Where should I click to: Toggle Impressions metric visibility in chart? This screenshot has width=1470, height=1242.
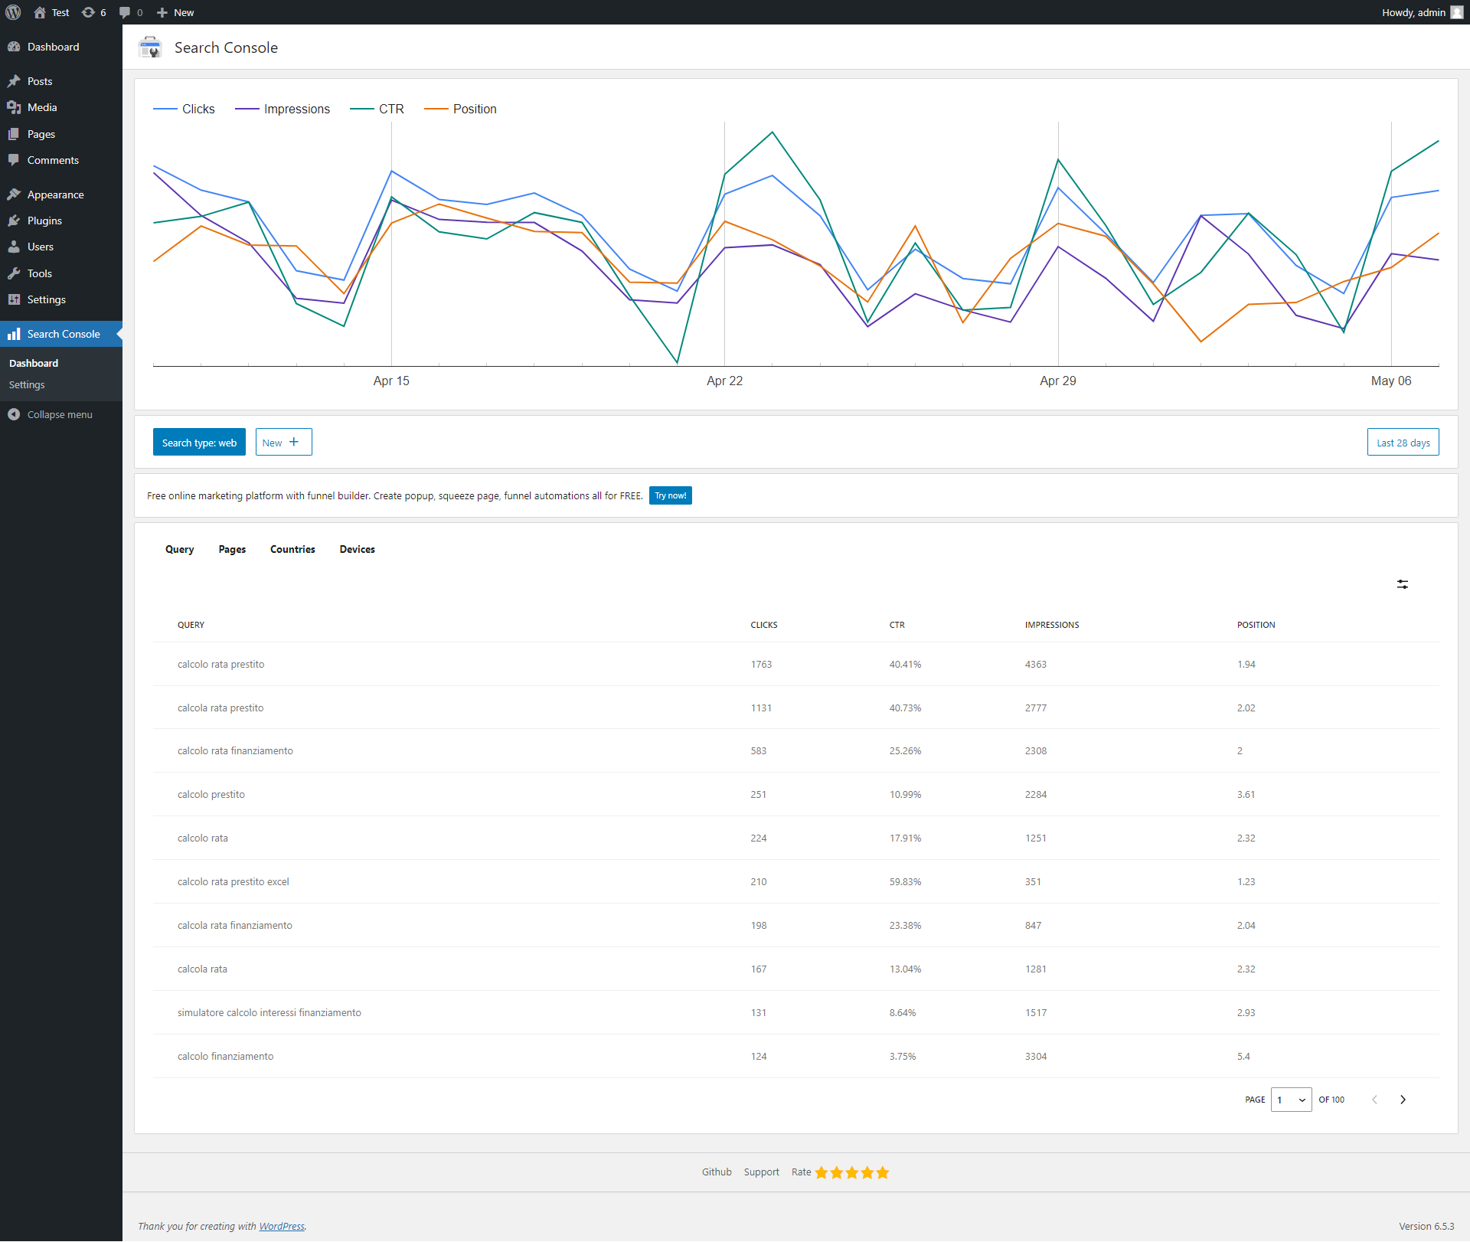point(296,109)
